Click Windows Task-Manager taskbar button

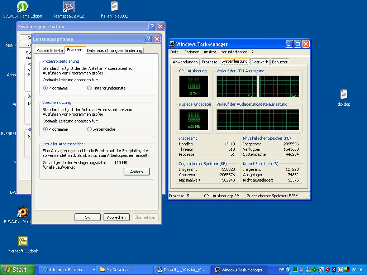coord(239,270)
